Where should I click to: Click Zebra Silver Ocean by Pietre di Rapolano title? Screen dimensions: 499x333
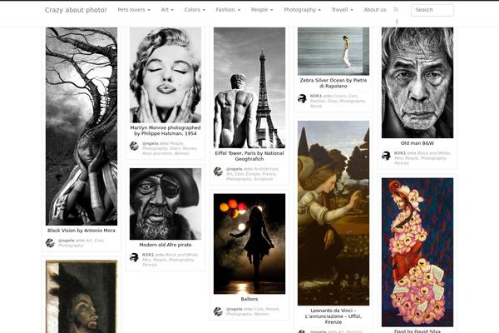click(x=333, y=83)
